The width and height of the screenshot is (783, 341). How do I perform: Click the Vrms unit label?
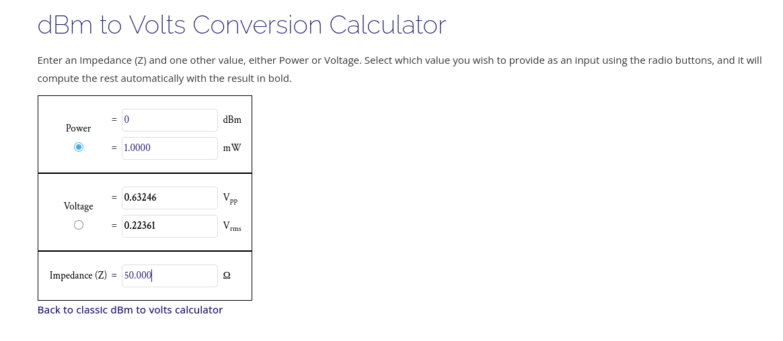(231, 227)
